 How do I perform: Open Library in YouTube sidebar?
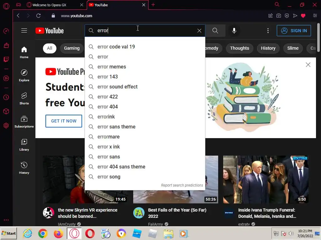click(24, 145)
